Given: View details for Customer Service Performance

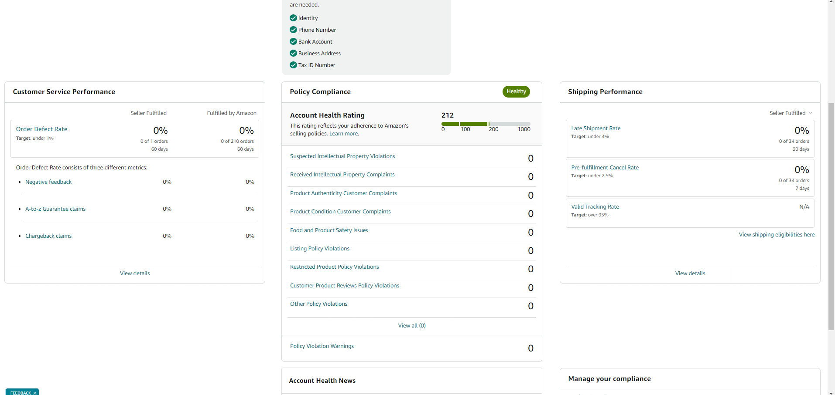Looking at the screenshot, I should (x=135, y=273).
